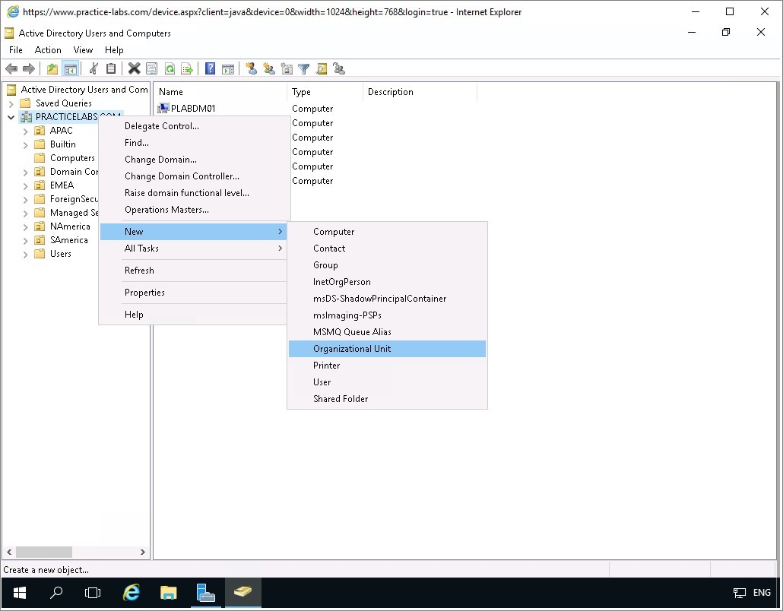The width and height of the screenshot is (783, 611).
Task: Click the Refresh toolbar icon
Action: click(170, 69)
